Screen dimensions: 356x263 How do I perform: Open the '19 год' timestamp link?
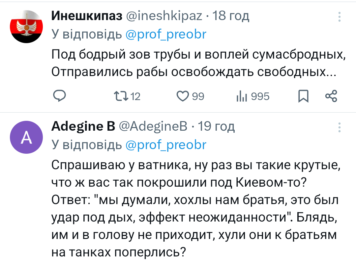click(216, 126)
